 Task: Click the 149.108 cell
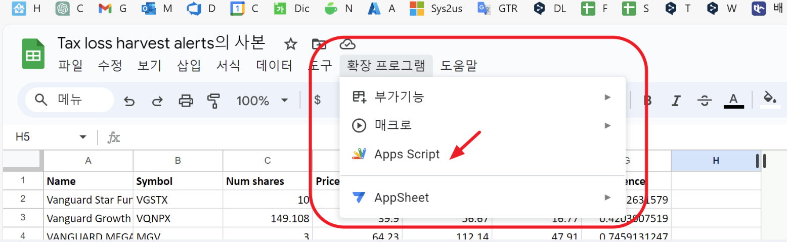point(268,218)
